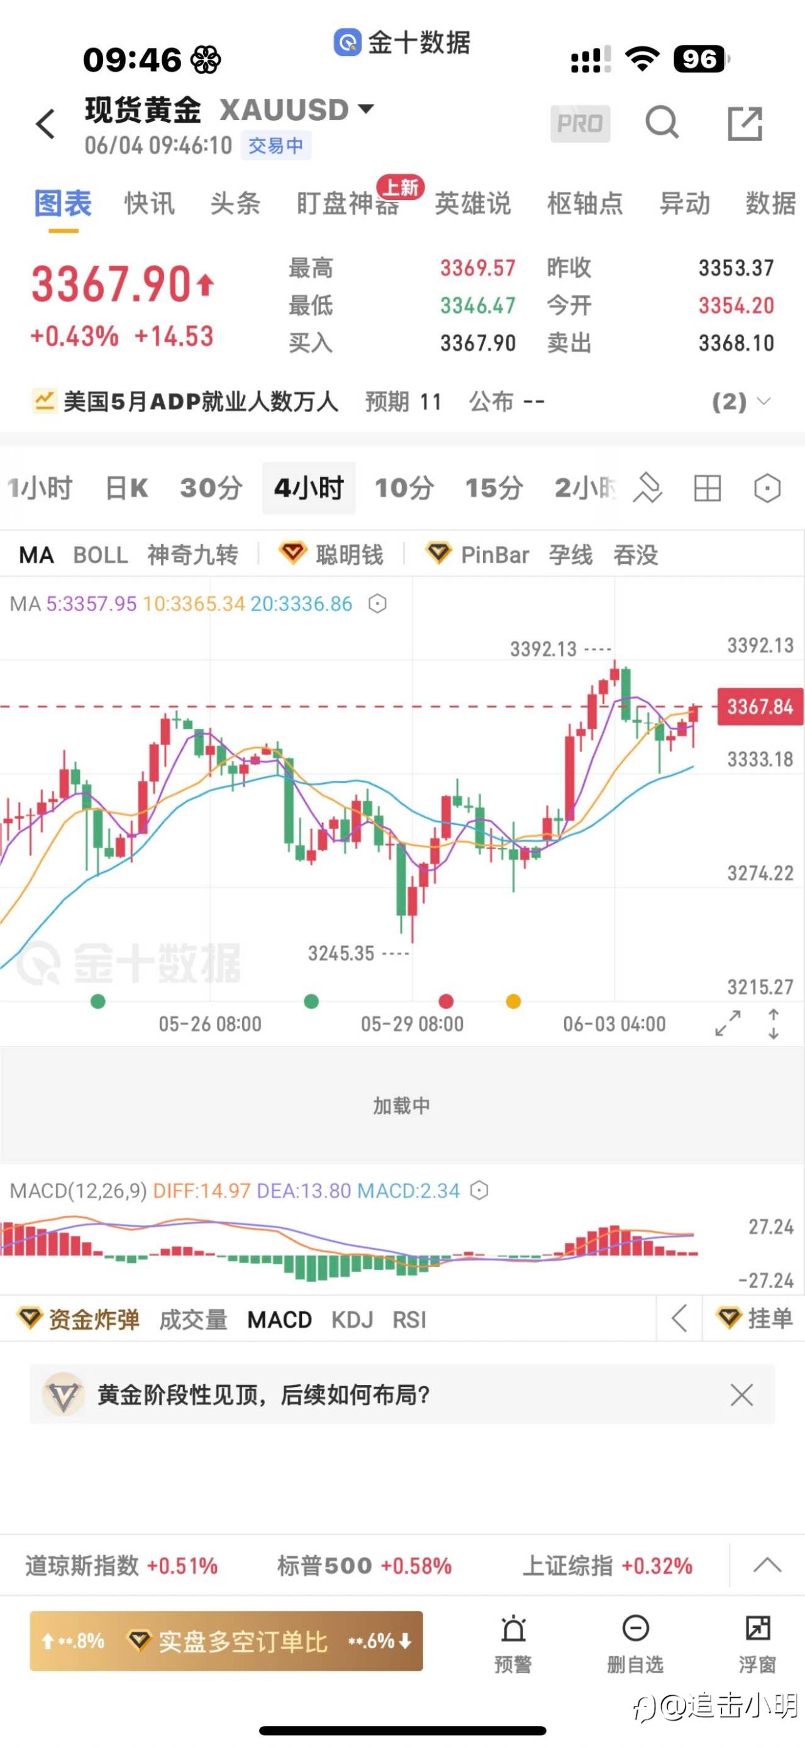Image resolution: width=805 pixels, height=1750 pixels.
Task: Open the 浮窗 floating window icon
Action: pos(757,1641)
